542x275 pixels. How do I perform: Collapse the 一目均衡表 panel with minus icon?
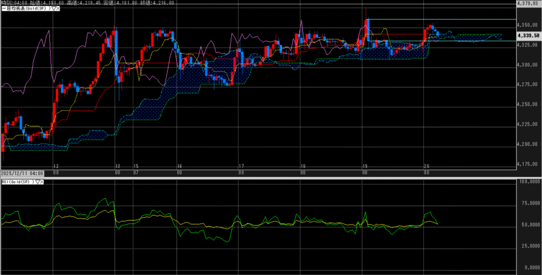2,9
